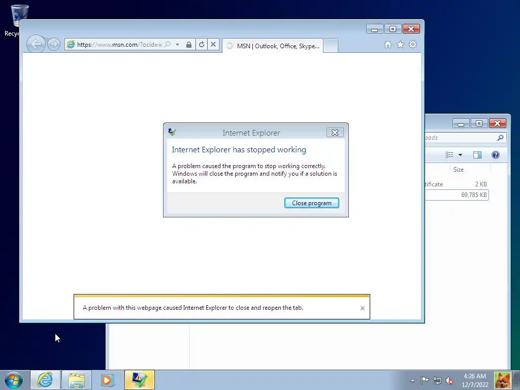Click the search magnifier in address bar
This screenshot has width=520, height=390.
168,45
